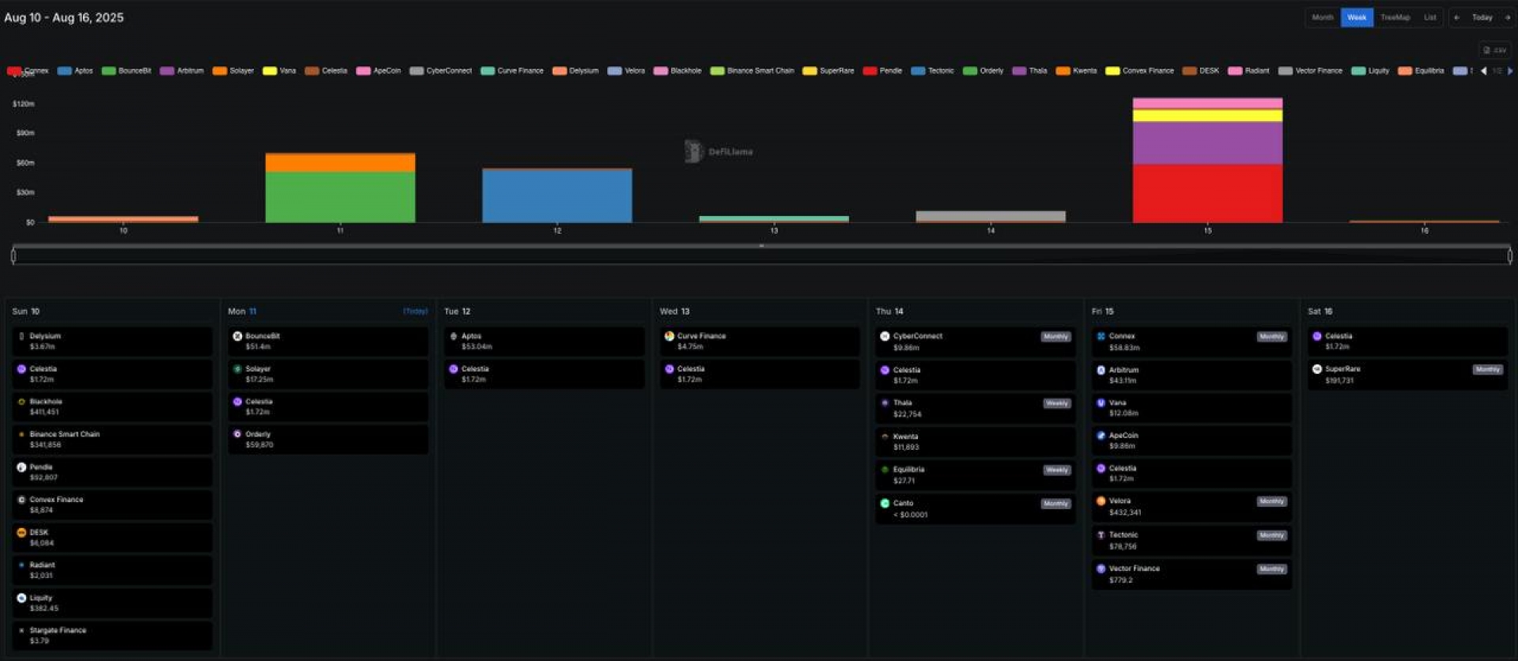This screenshot has height=661, width=1518.
Task: Toggle Curve Finance legend entry
Action: 512,71
